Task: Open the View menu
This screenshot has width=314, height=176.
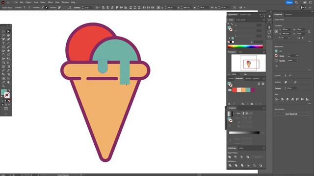Action: coord(57,2)
